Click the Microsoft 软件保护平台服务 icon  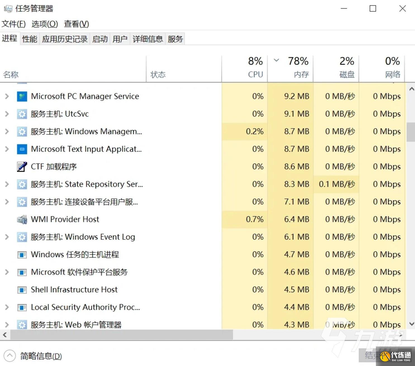click(x=22, y=272)
